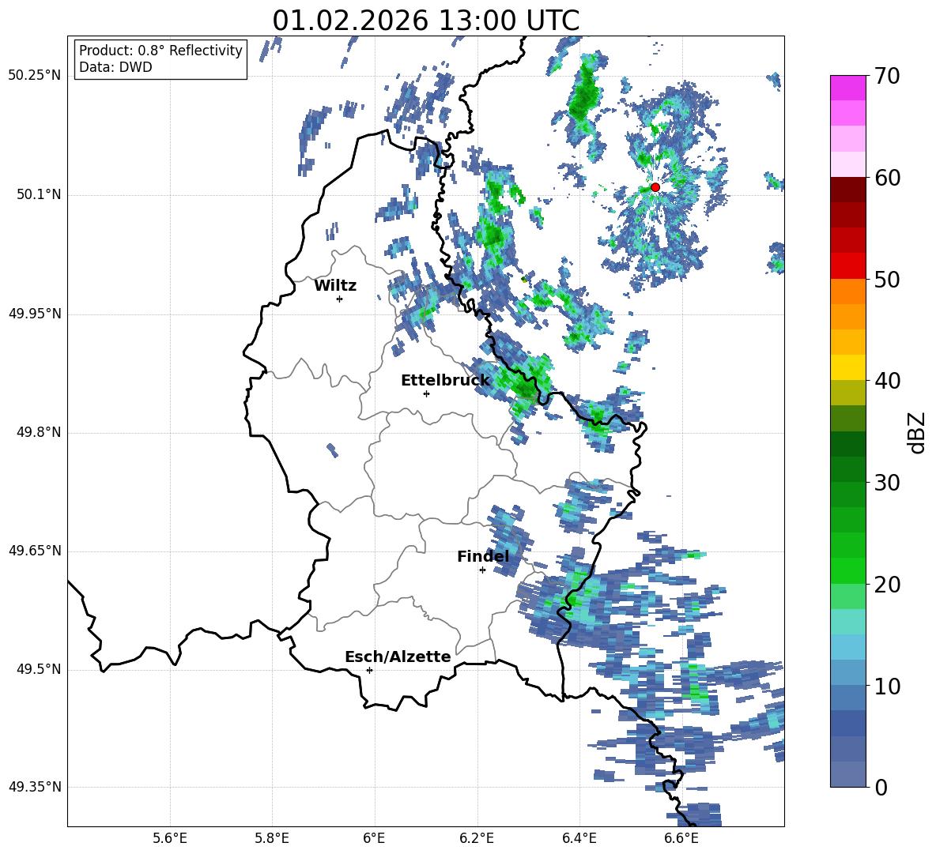Click the 5.8°E longitude label
This screenshot has width=936, height=854.
tap(272, 839)
